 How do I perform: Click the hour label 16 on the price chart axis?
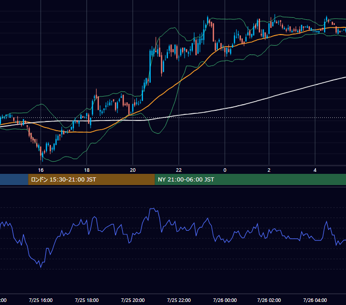pos(41,170)
